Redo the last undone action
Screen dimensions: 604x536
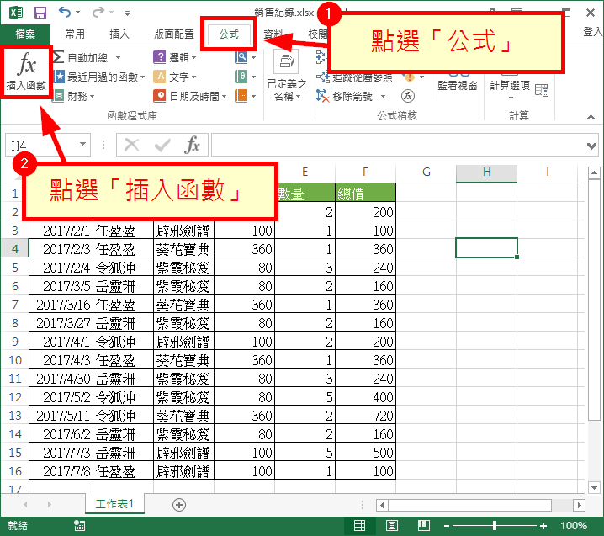(98, 13)
